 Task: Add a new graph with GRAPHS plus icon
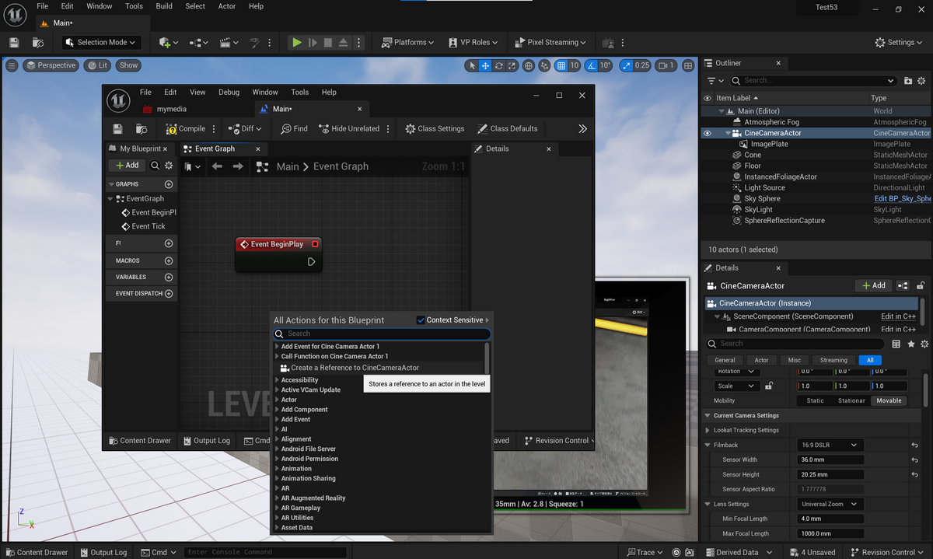click(169, 184)
